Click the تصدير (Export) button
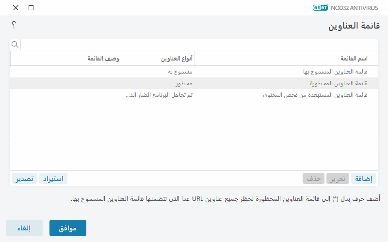The width and height of the screenshot is (388, 242). [x=24, y=179]
